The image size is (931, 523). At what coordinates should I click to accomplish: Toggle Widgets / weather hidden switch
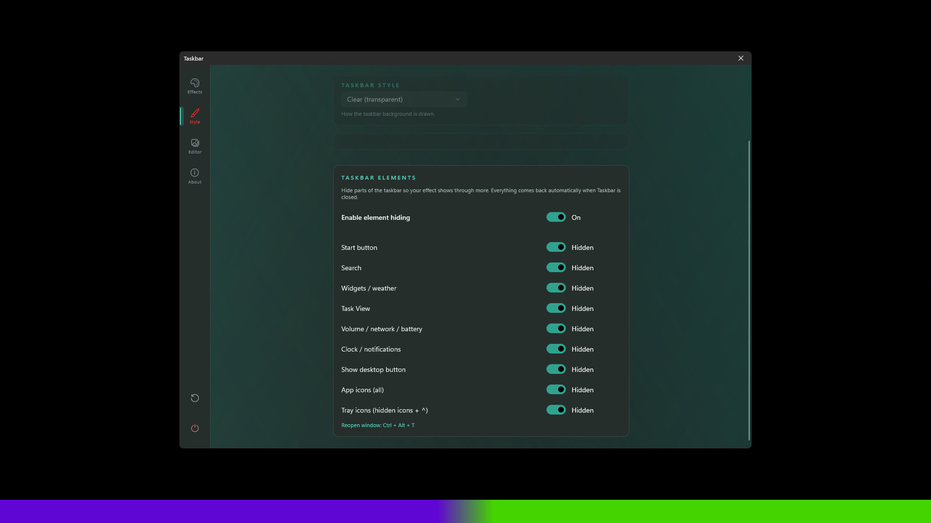[556, 288]
